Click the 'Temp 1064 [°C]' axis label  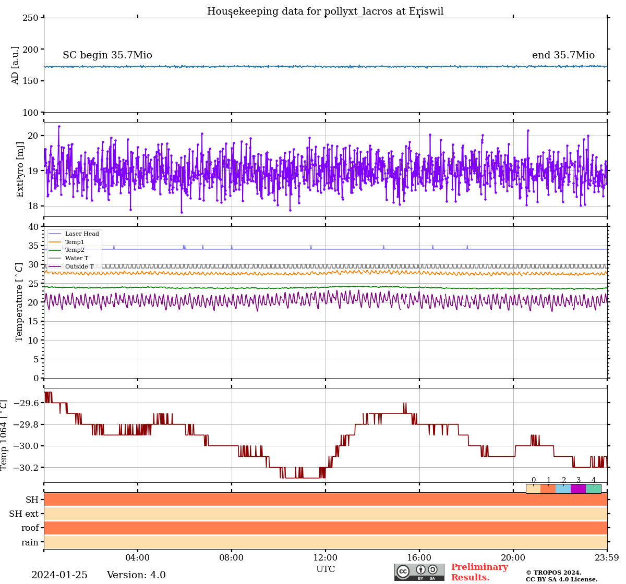(4, 435)
